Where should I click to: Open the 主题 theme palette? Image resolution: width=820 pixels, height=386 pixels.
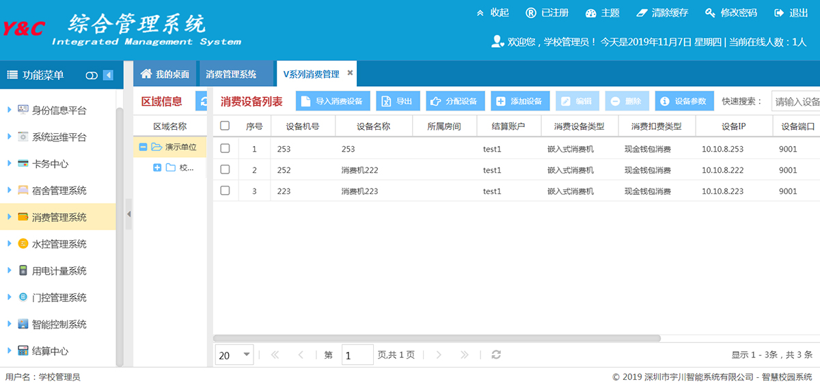592,13
